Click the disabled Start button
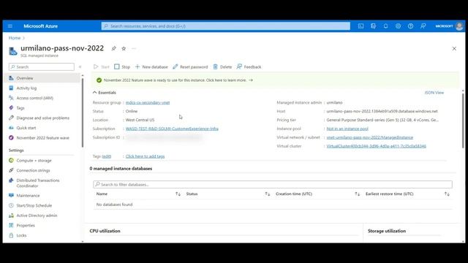This screenshot has height=263, width=468. click(102, 66)
